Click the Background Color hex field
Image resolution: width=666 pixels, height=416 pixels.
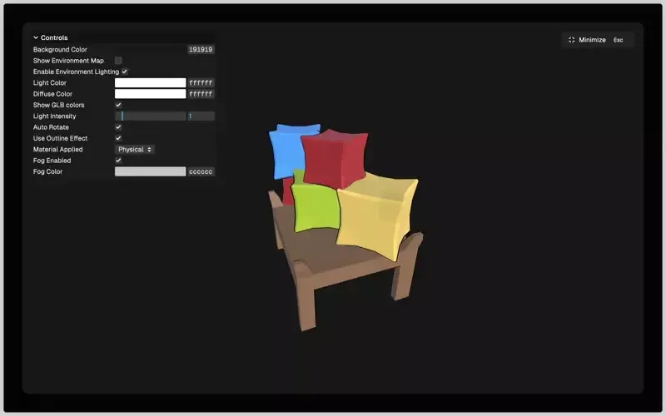point(201,50)
